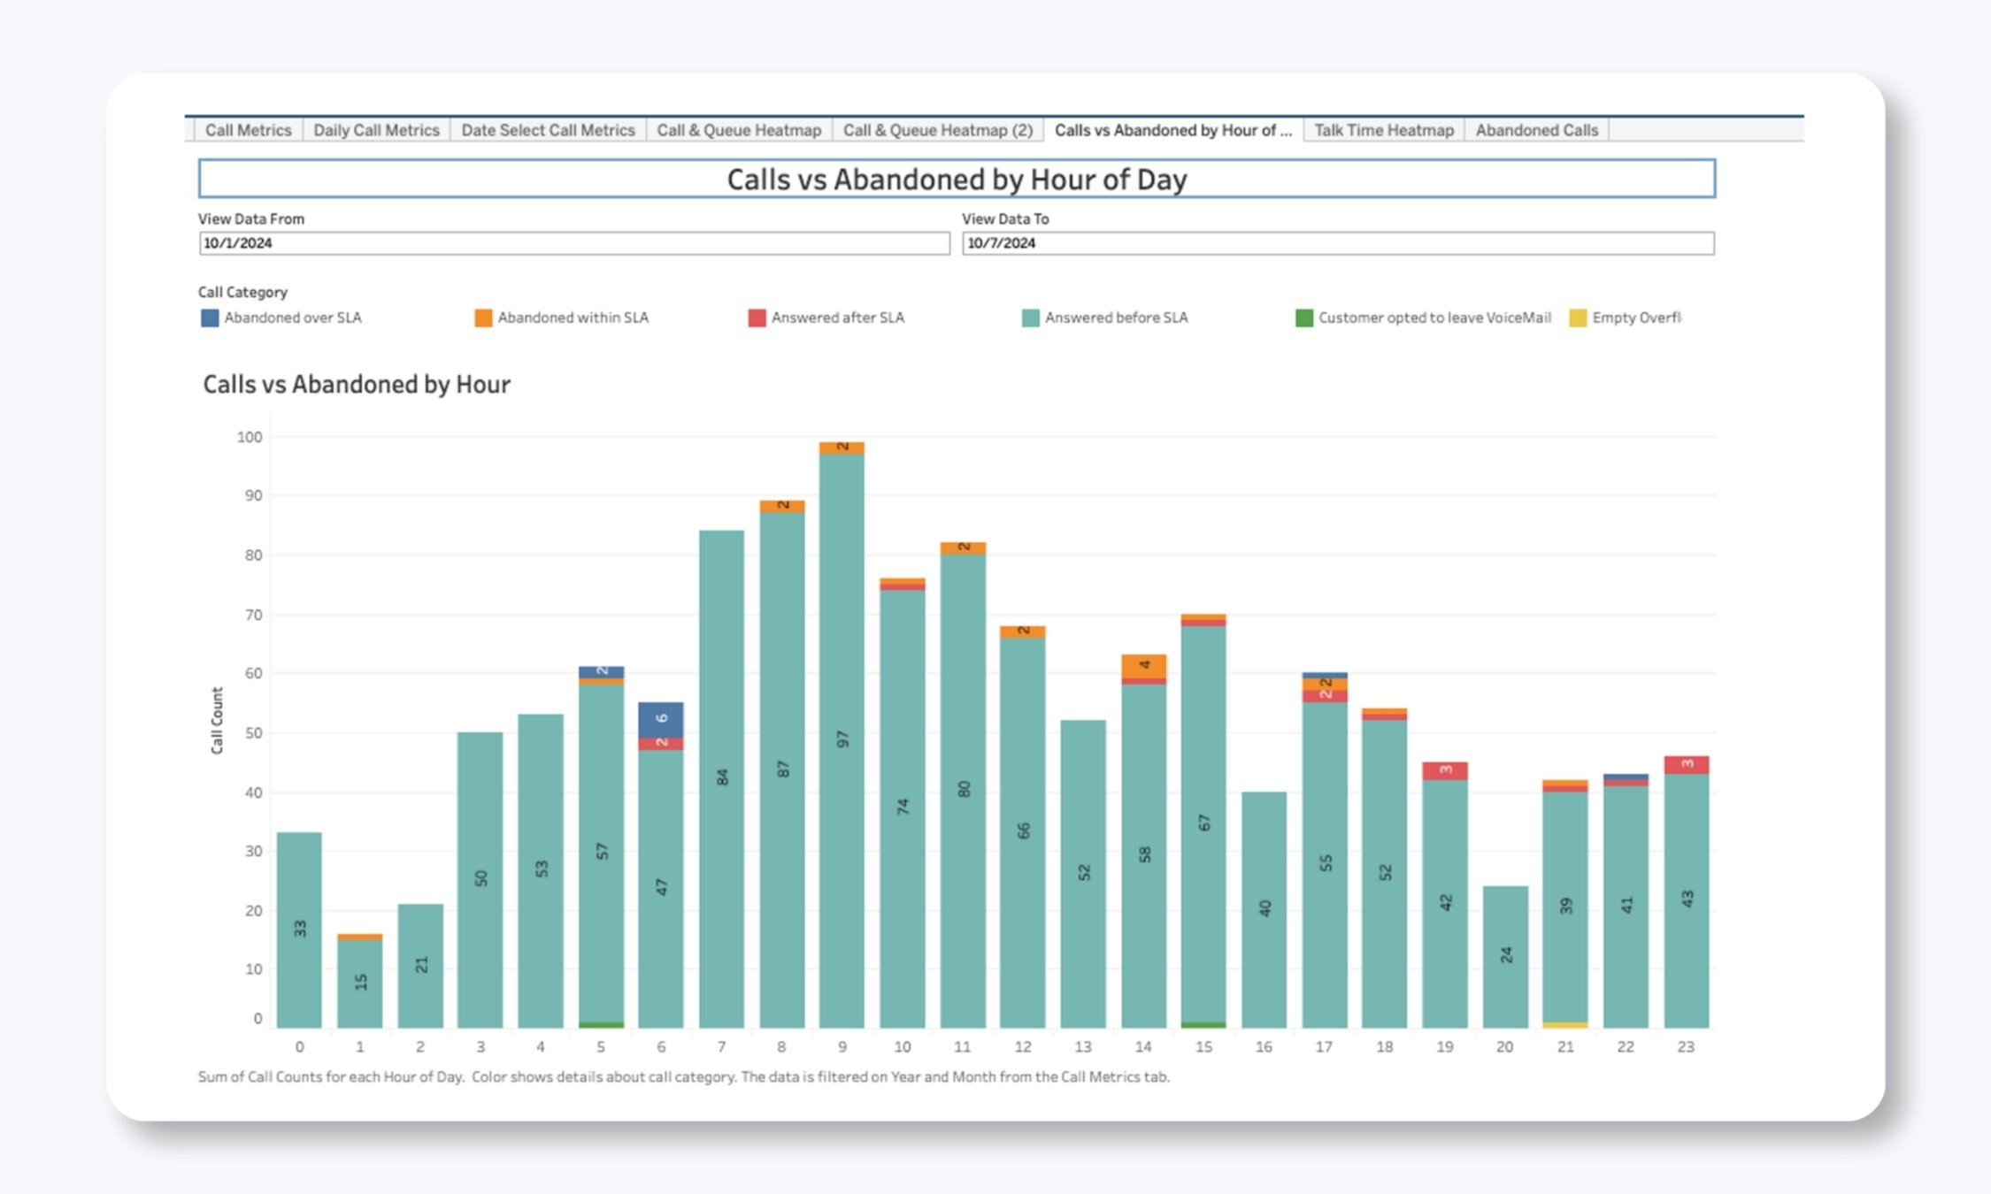Switch to the Daily Call Metrics tab

(376, 130)
